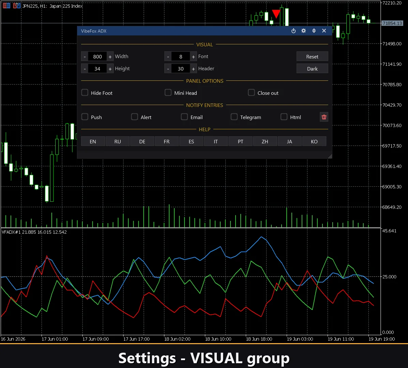Select IT help language
Viewport: 408px width, 368px height.
(216, 141)
